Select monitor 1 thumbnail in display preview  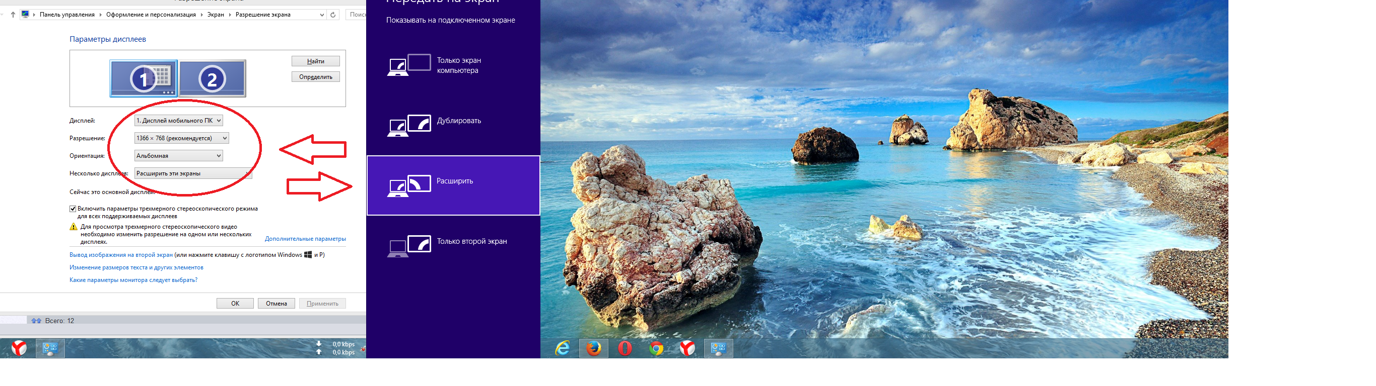[143, 78]
